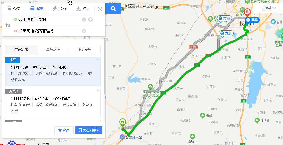
Task: Switch to 公交 transit mode
Action: point(14,8)
